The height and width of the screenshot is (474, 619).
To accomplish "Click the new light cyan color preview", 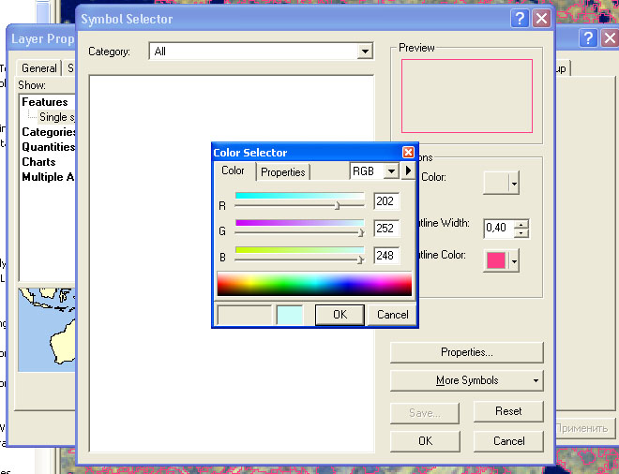I will [x=290, y=315].
